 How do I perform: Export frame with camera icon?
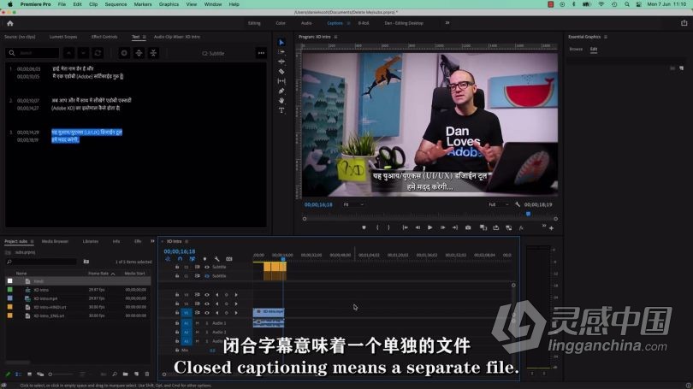[468, 227]
